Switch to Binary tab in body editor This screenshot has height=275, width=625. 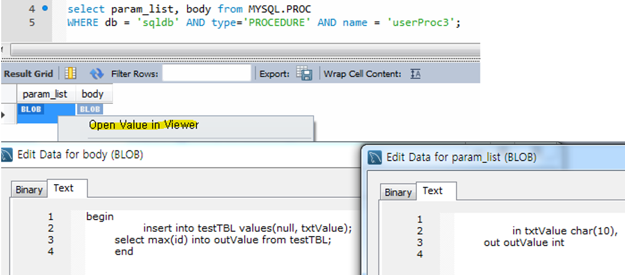29,189
